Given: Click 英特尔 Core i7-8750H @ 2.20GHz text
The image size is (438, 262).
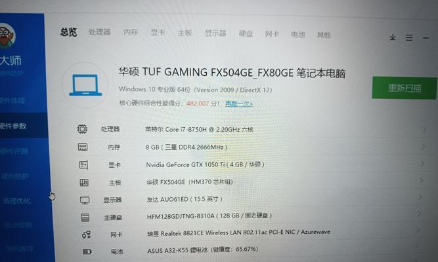Looking at the screenshot, I should pyautogui.click(x=199, y=129).
